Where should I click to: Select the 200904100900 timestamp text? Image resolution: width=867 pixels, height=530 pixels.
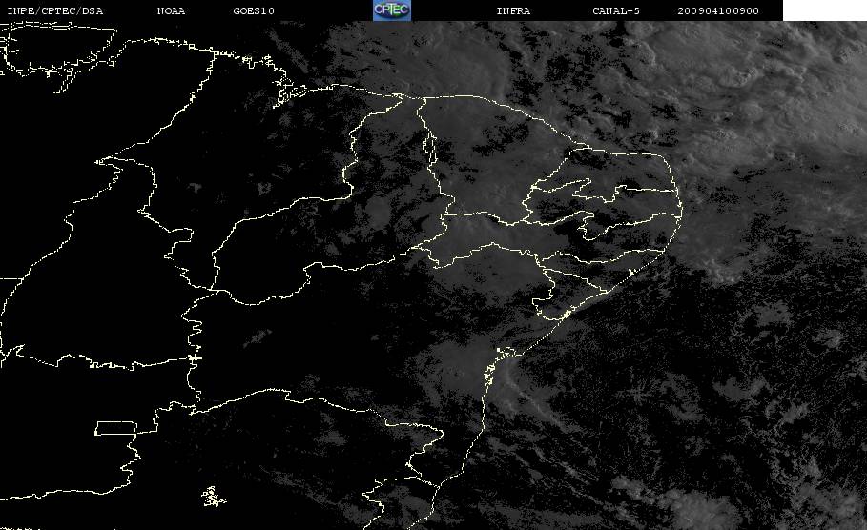(x=718, y=11)
